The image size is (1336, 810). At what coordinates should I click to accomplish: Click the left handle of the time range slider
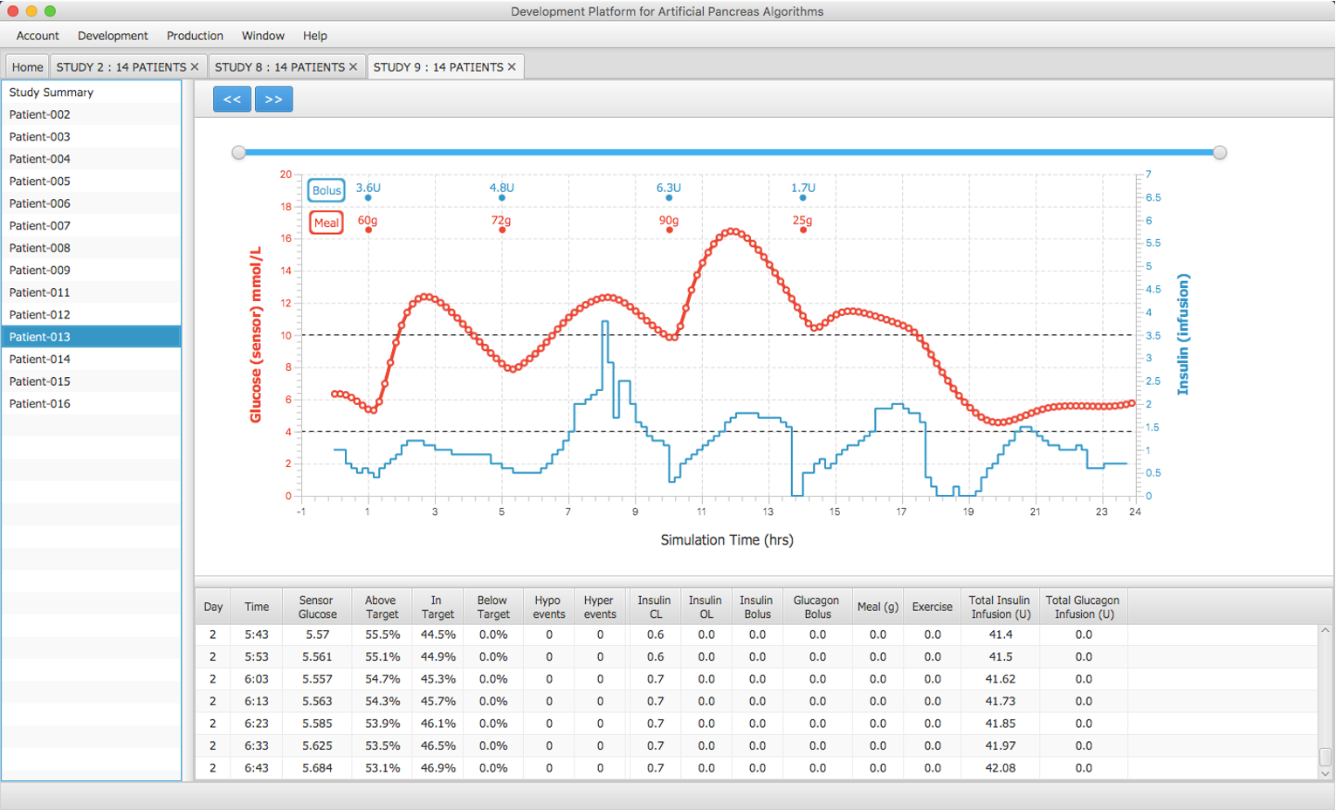(x=238, y=153)
